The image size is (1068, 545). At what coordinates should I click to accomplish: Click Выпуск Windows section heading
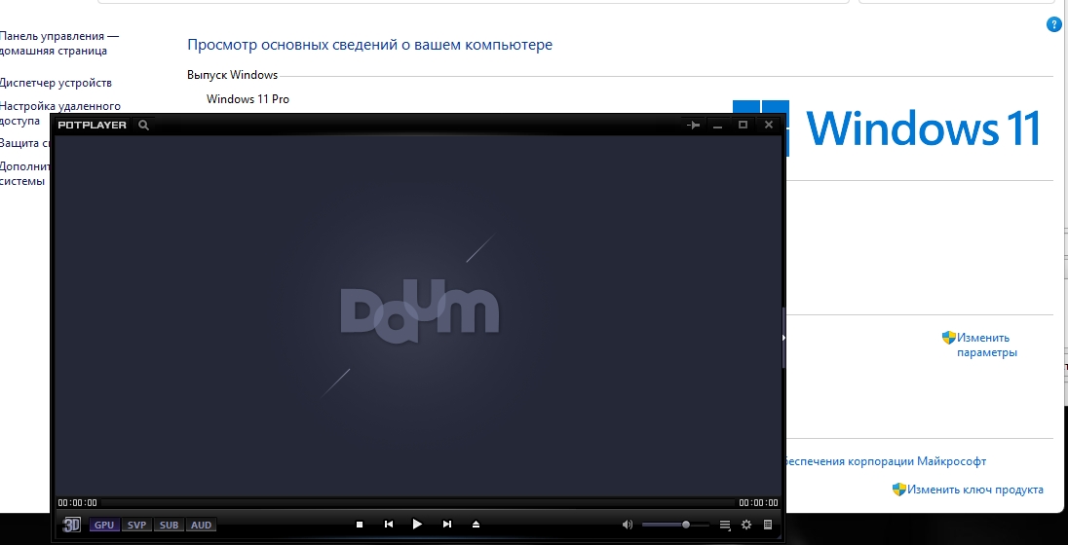232,75
